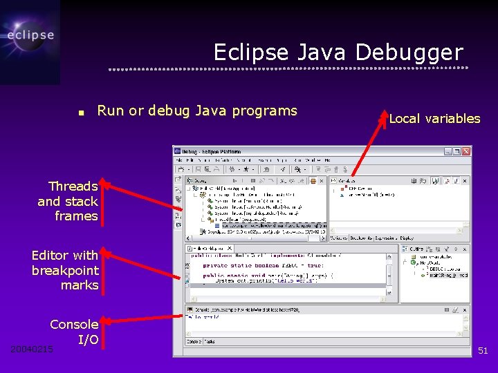Click Clear Console icon in Console view
The width and height of the screenshot is (498, 373).
click(x=455, y=310)
